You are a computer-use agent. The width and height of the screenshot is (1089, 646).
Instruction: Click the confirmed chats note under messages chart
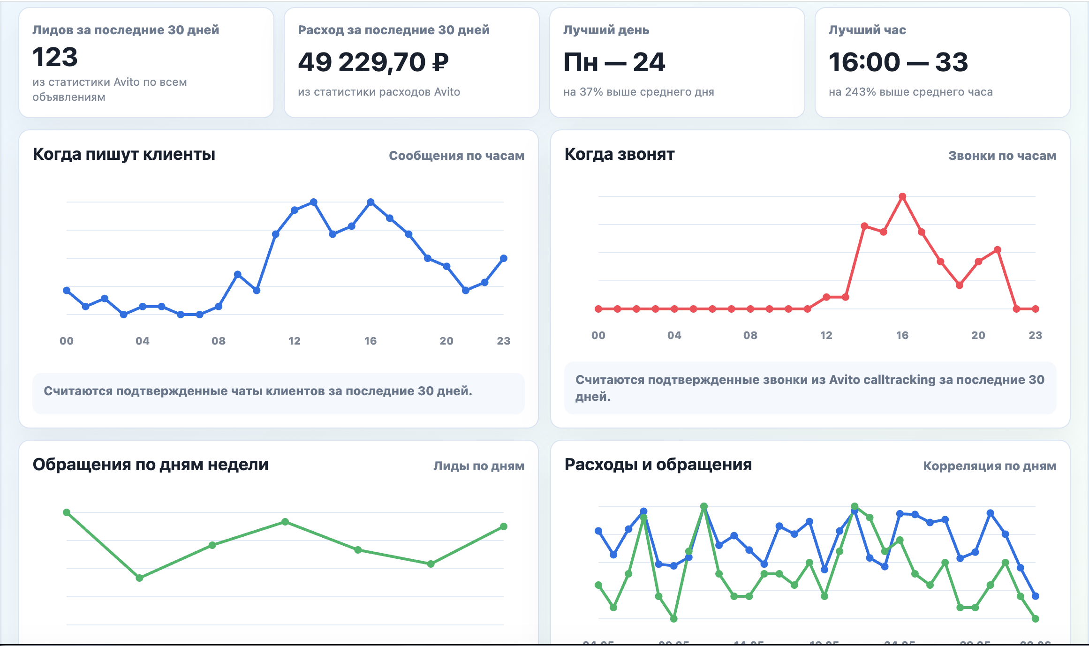coord(279,393)
